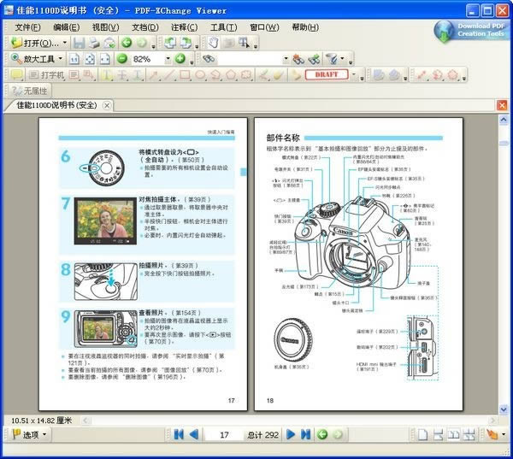The height and width of the screenshot is (459, 513).
Task: Close the 佳能1100D说明书 tab with X
Action: pos(107,105)
